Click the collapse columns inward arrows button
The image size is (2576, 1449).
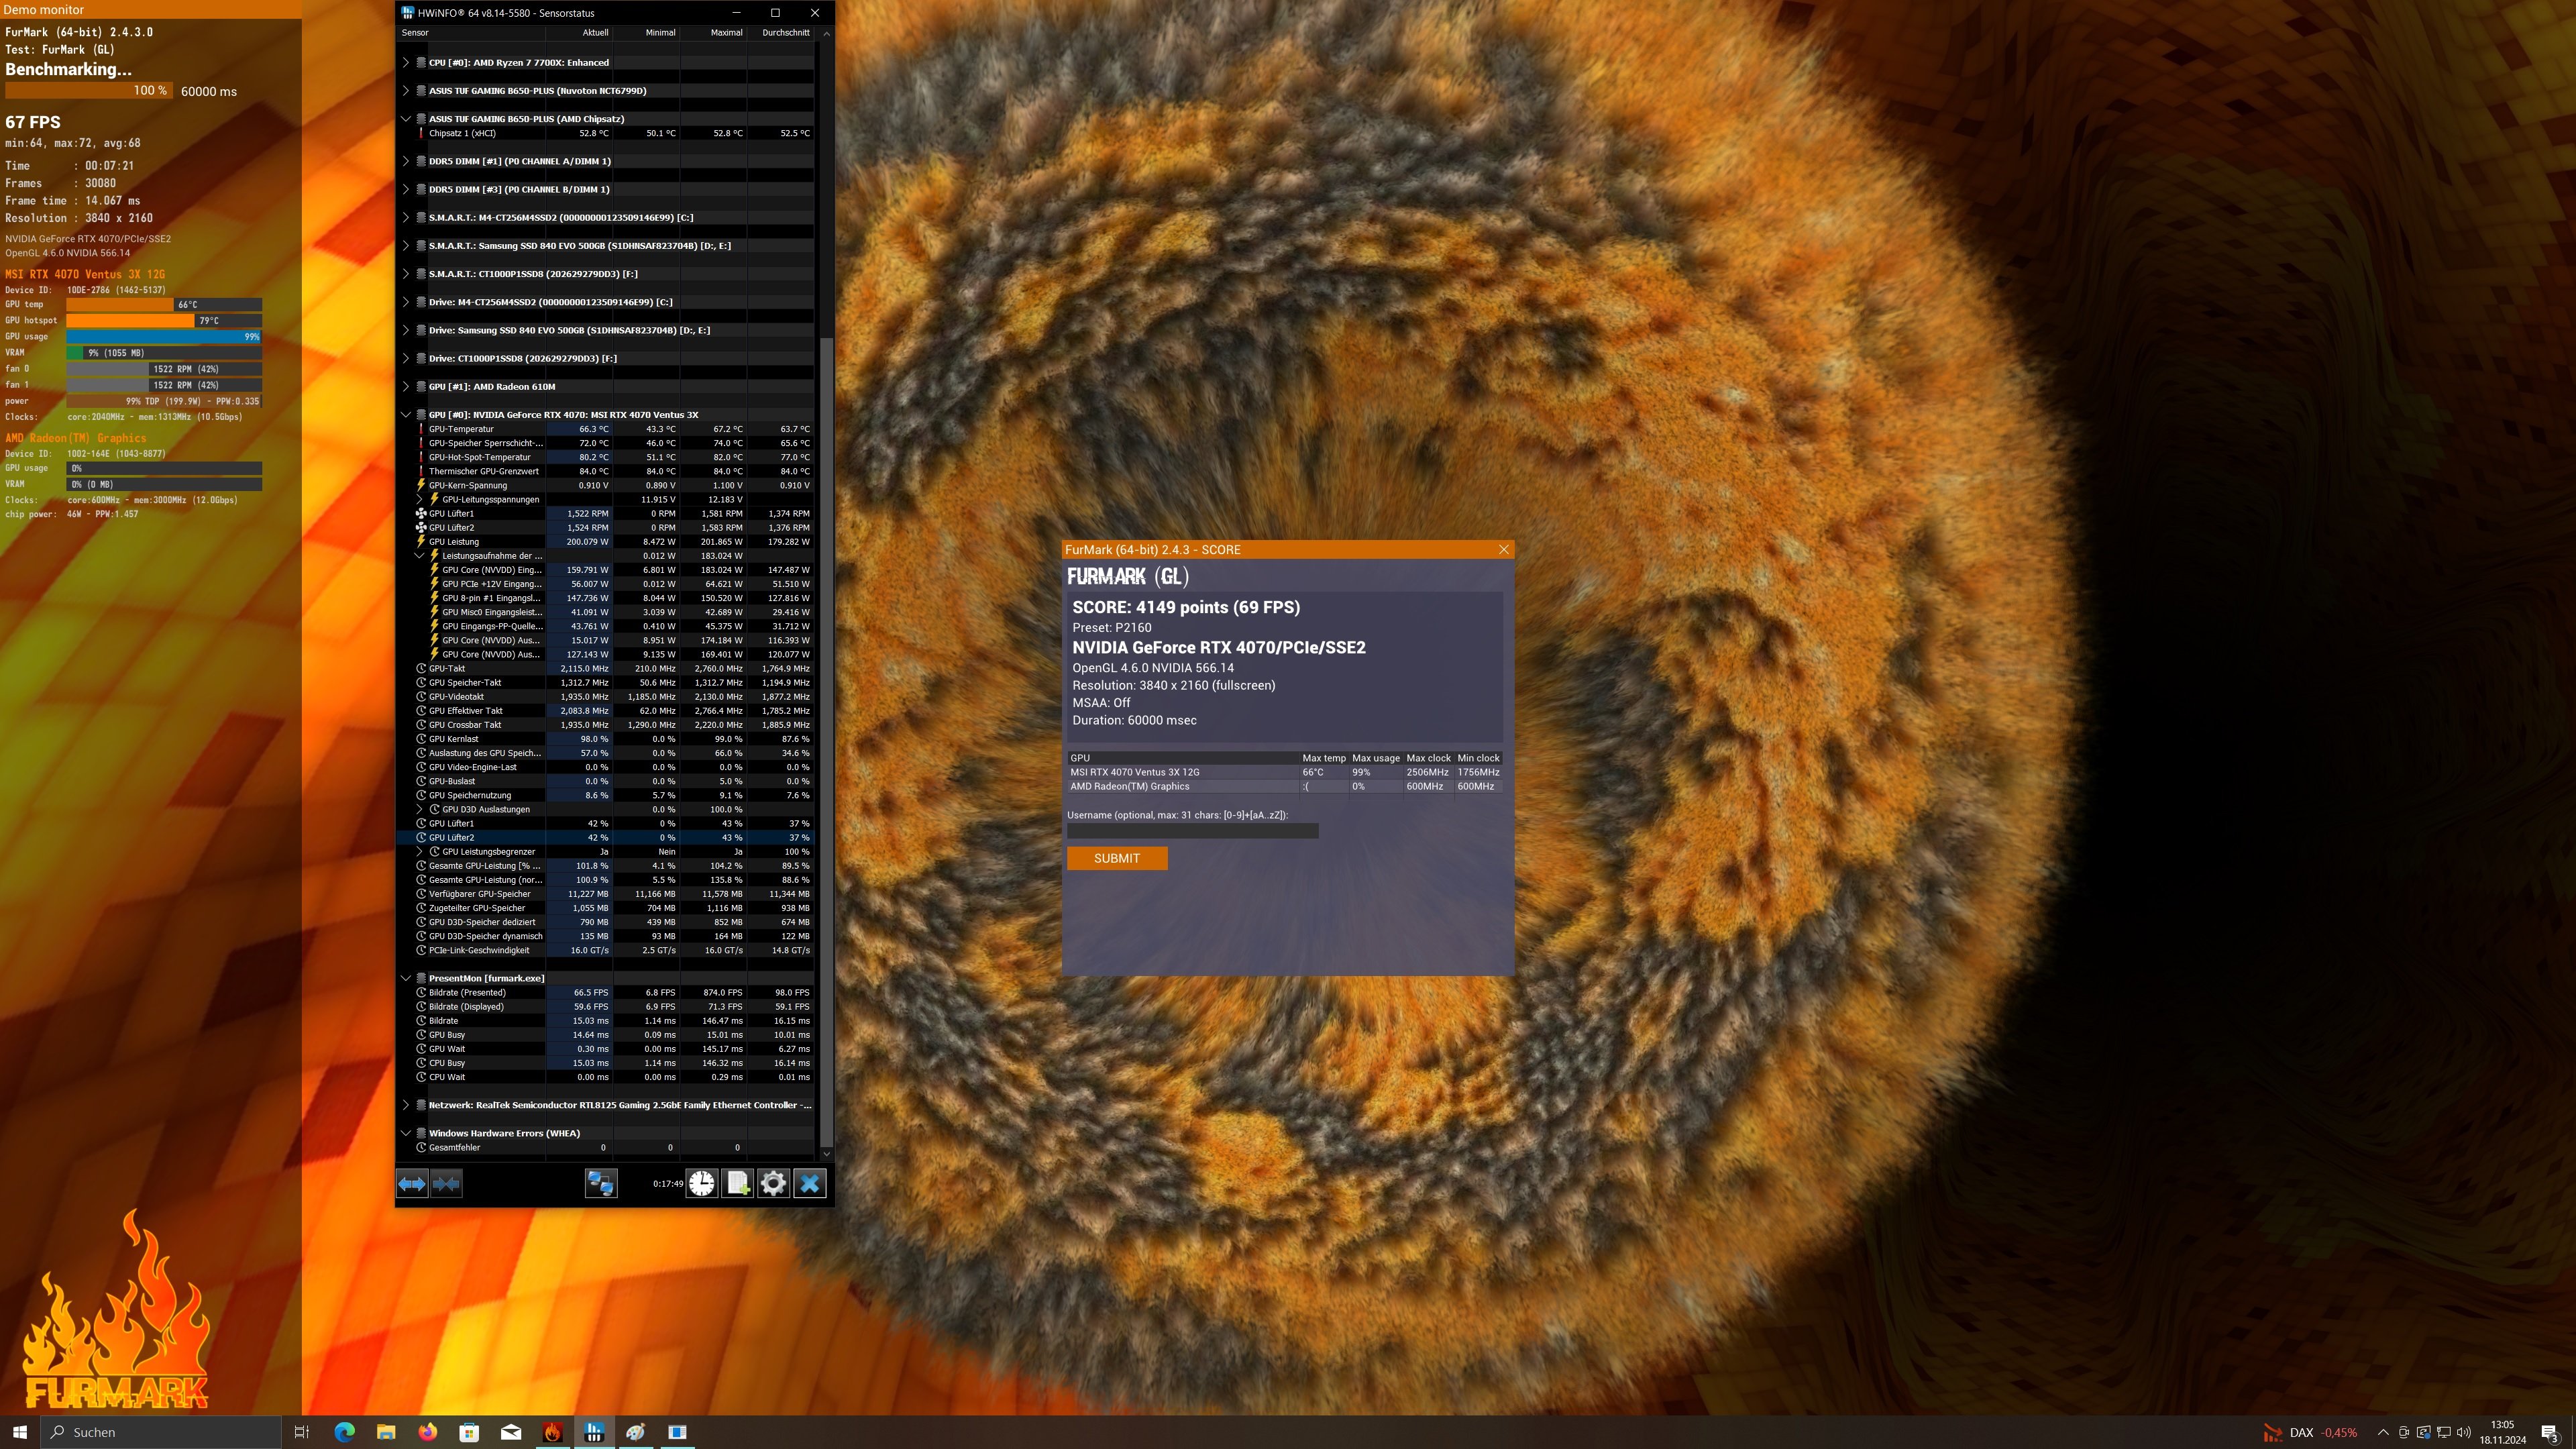click(446, 1184)
